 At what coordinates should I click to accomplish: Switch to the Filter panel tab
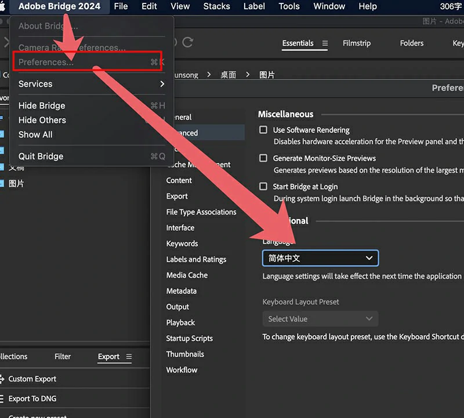pos(63,357)
